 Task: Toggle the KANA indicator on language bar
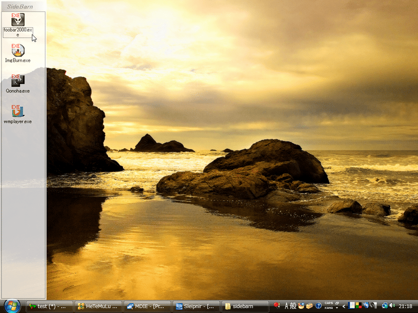point(329,308)
